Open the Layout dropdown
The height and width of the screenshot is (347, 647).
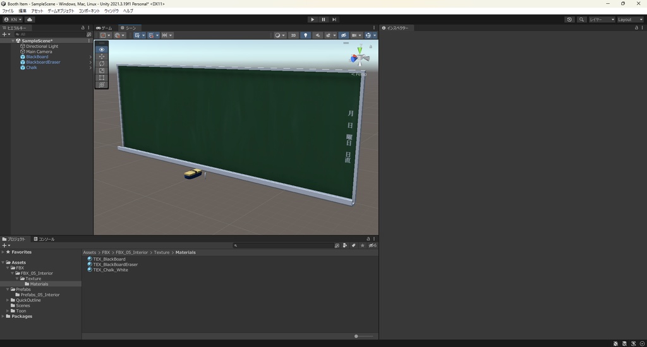pyautogui.click(x=630, y=20)
